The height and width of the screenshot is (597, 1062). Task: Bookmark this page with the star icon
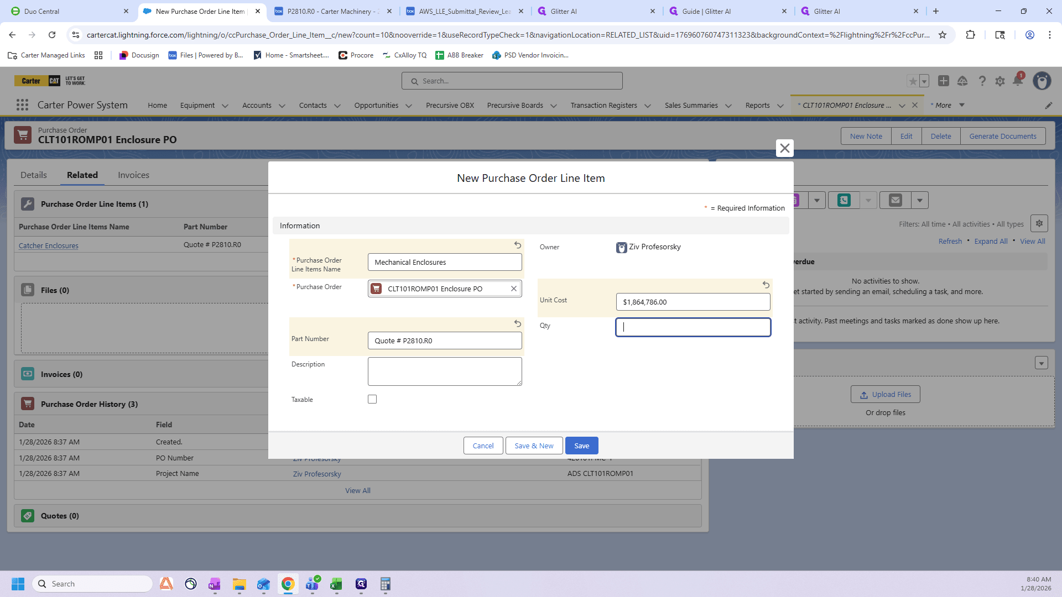coord(943,35)
